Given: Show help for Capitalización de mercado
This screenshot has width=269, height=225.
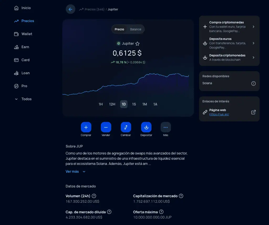Looking at the screenshot, I should 181,196.
